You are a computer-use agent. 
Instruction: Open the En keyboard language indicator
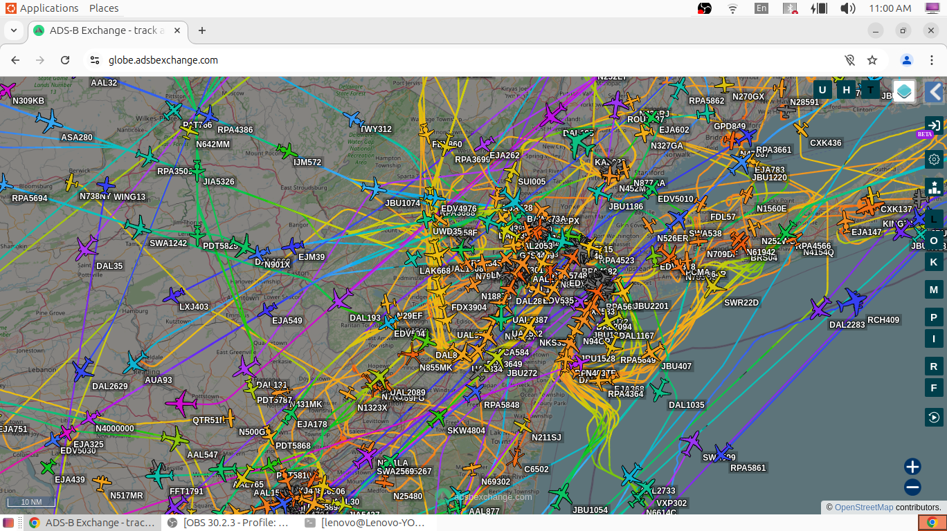click(x=761, y=8)
